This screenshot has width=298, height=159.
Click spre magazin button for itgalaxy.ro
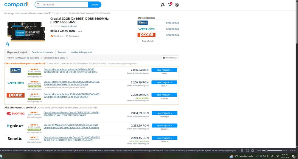pyautogui.click(x=164, y=125)
